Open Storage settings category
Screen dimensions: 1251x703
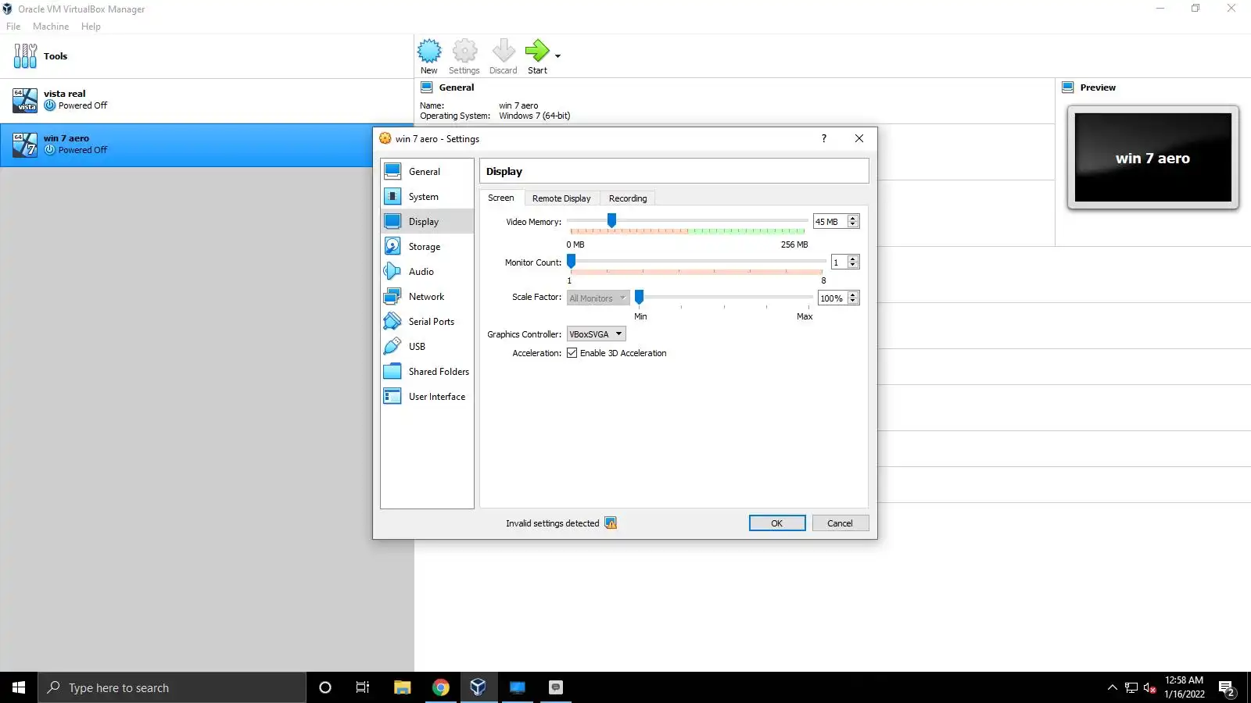427,247
